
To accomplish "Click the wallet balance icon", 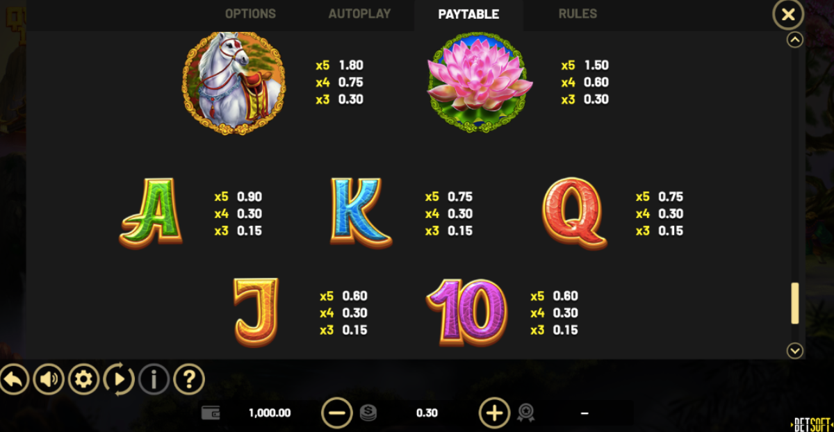I will pos(211,413).
